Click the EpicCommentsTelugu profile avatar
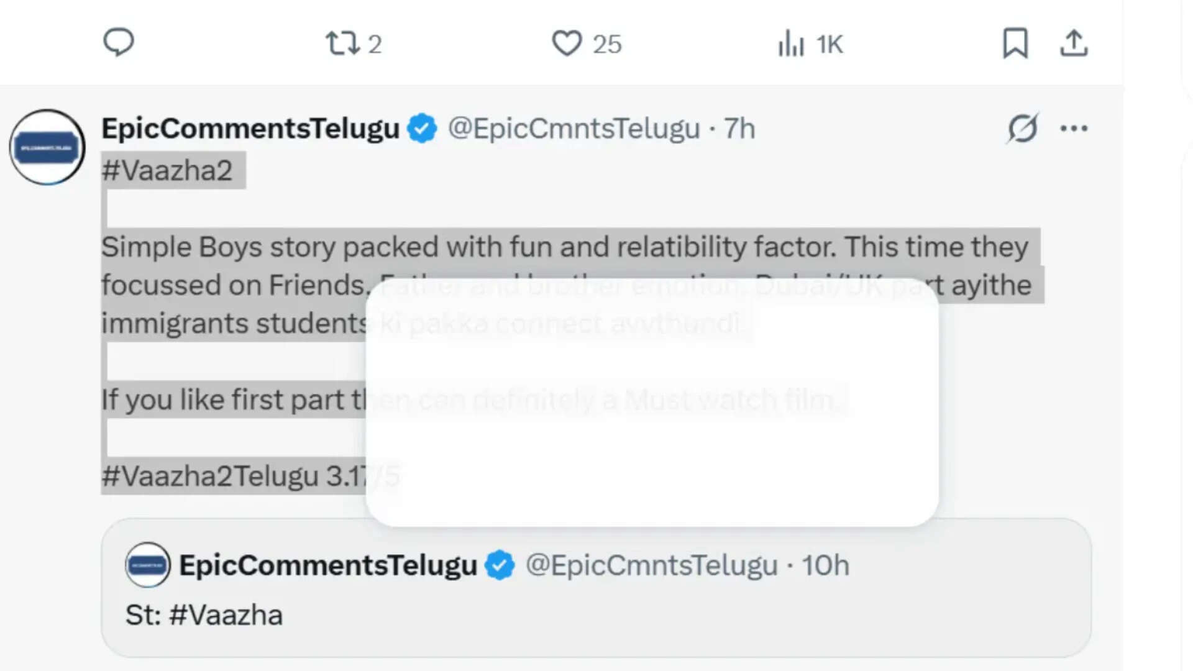Image resolution: width=1193 pixels, height=671 pixels. 47,147
